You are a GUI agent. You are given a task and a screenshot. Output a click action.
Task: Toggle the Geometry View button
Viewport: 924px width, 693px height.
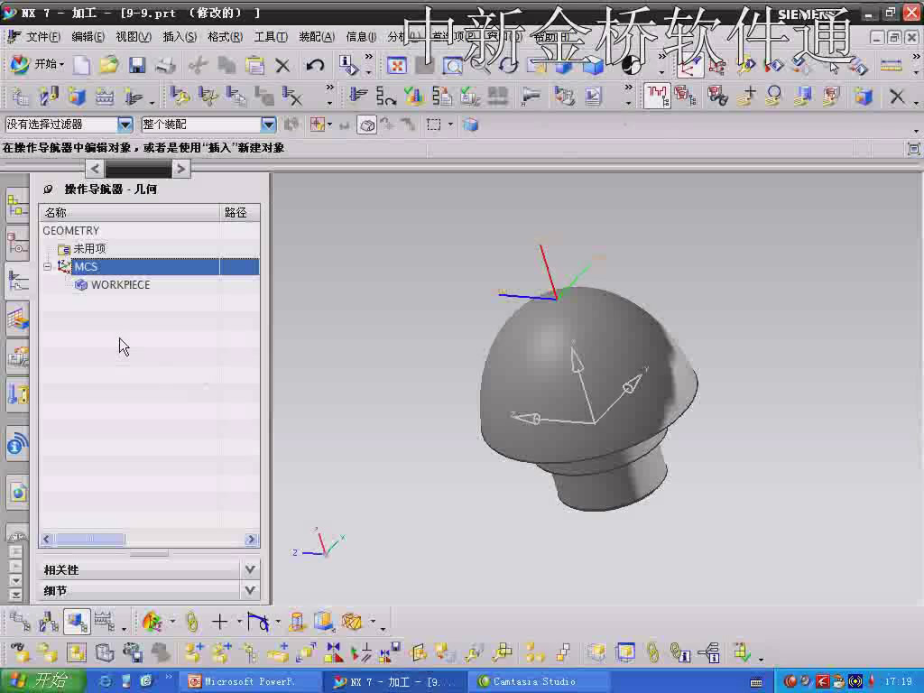pos(77,622)
